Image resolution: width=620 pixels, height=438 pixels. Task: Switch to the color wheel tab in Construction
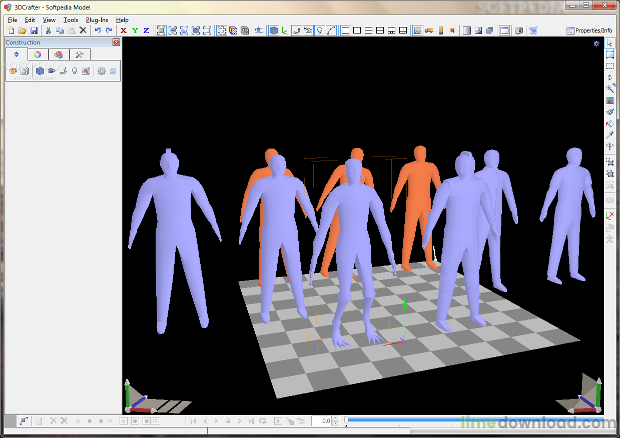38,54
